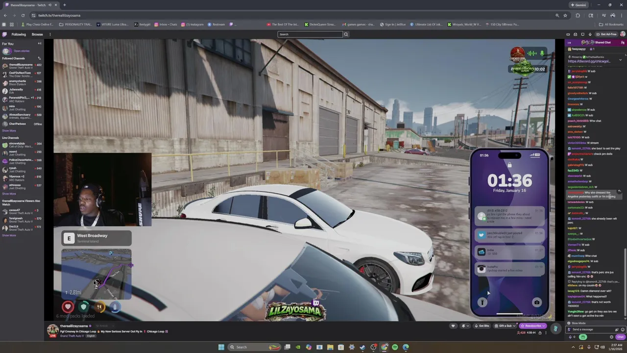
Task: Collapse the chat panel arrow
Action: tap(569, 43)
